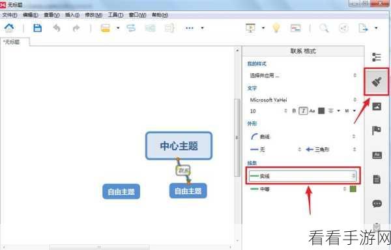Click the boundary tool in the toolbar
This screenshot has width=391, height=250.
tap(150, 28)
